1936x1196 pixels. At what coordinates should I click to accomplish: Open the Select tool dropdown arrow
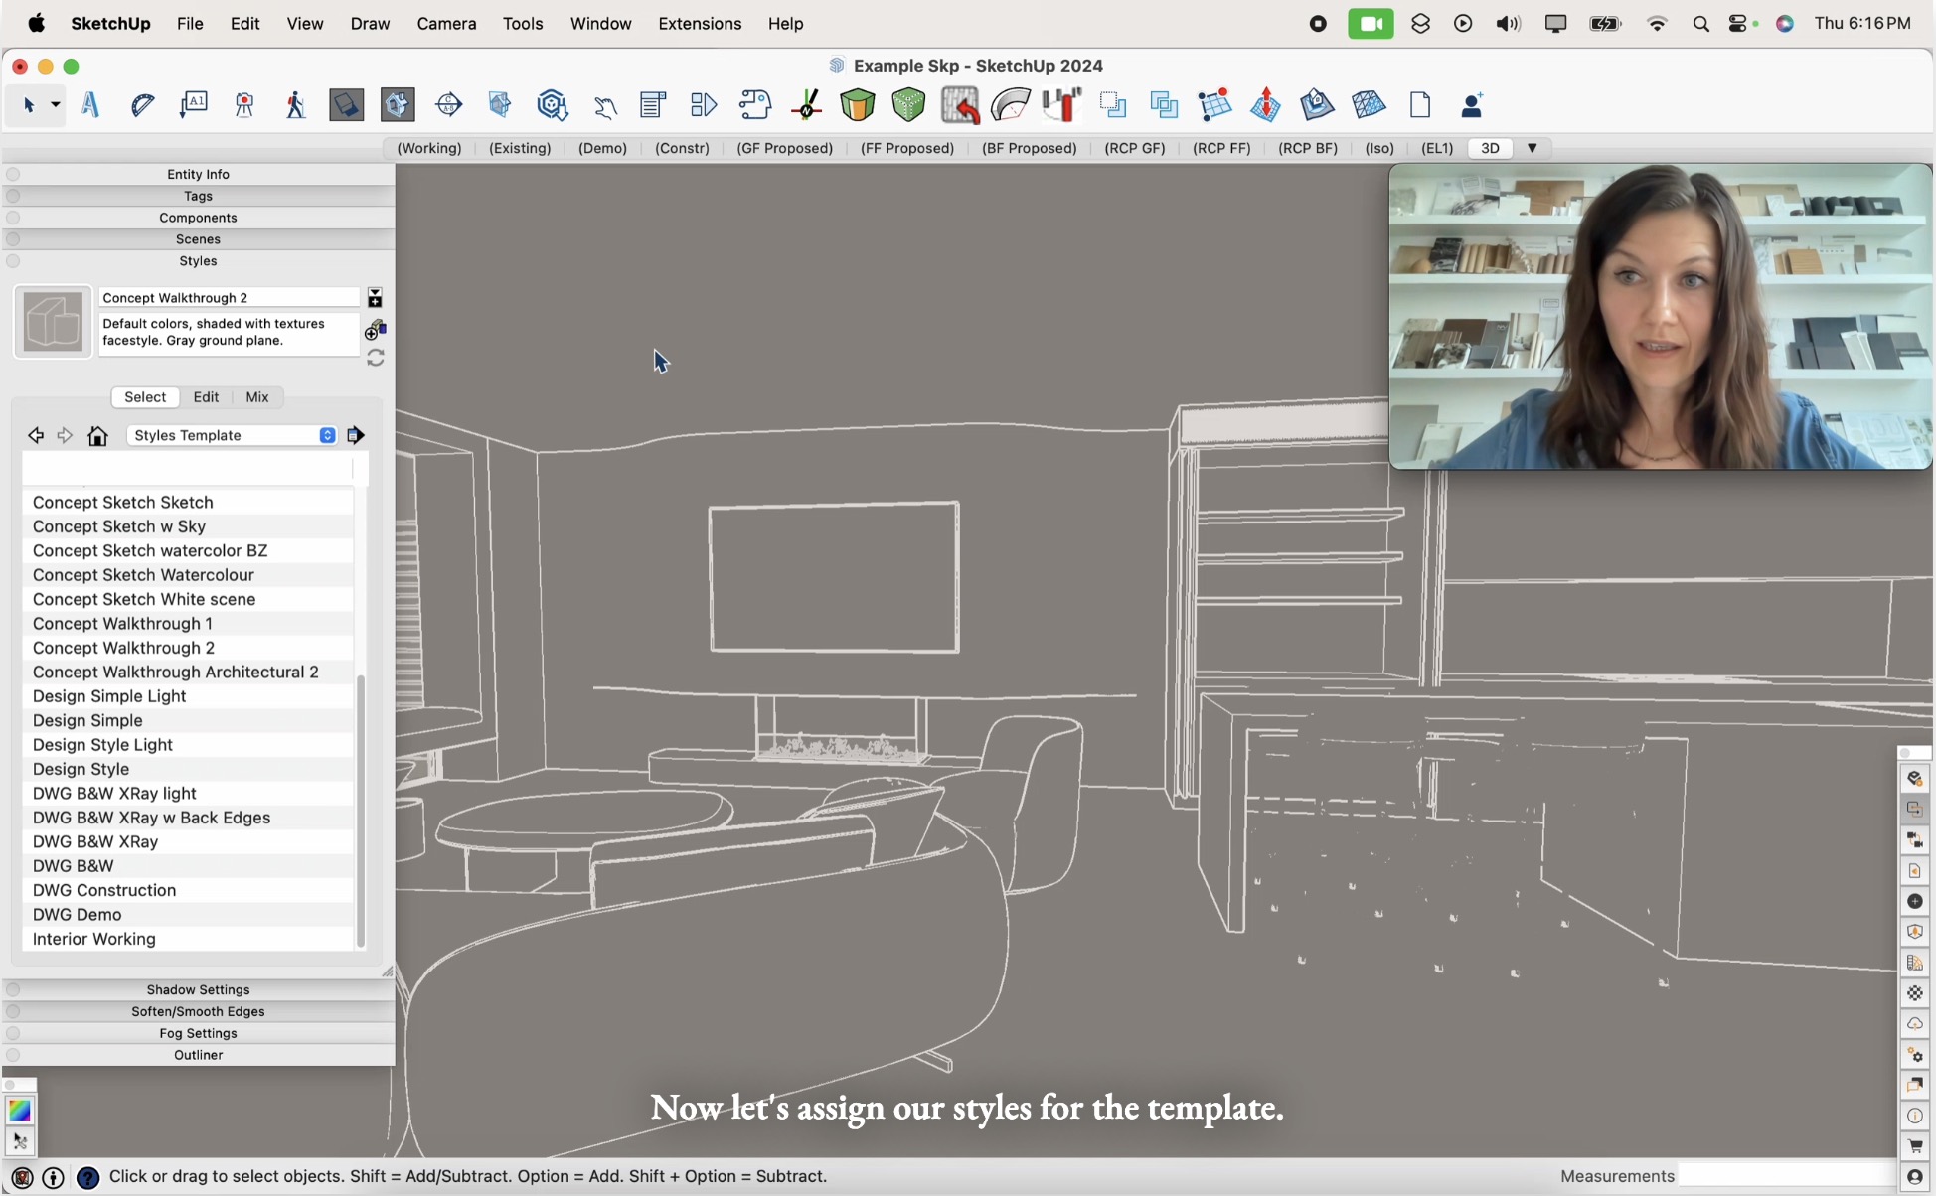(x=56, y=105)
